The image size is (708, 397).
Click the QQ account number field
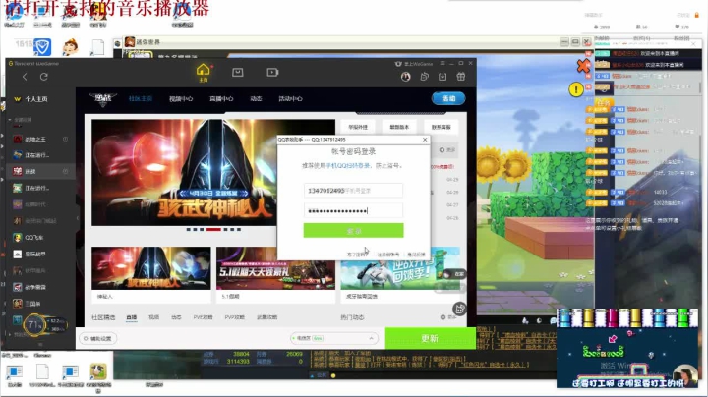click(353, 191)
